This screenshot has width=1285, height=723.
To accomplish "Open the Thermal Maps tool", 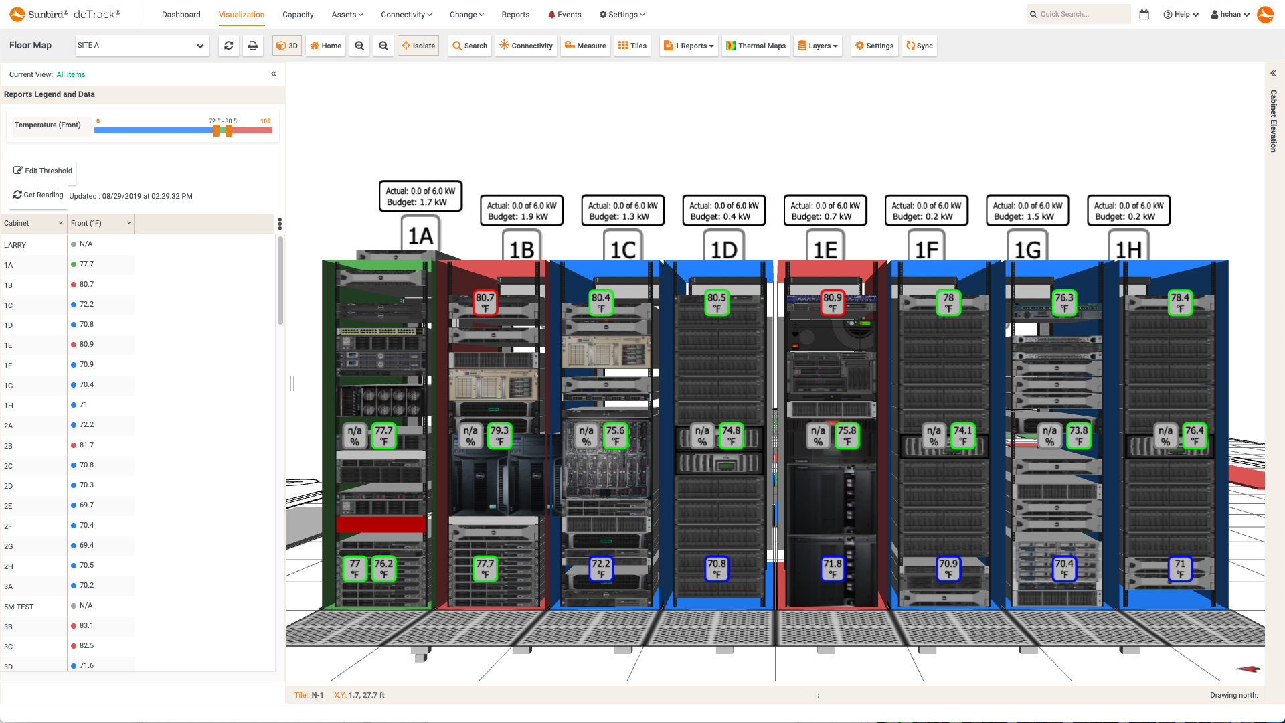I will (756, 46).
